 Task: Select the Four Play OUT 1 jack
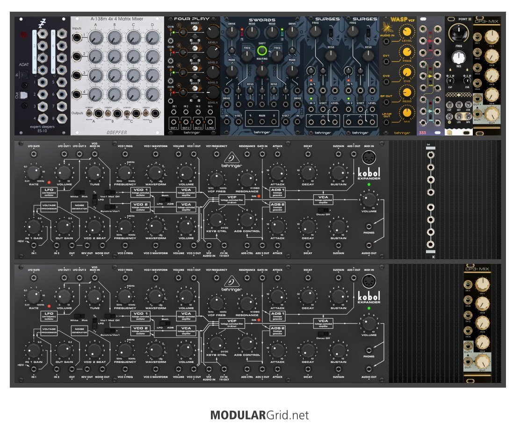(x=174, y=121)
